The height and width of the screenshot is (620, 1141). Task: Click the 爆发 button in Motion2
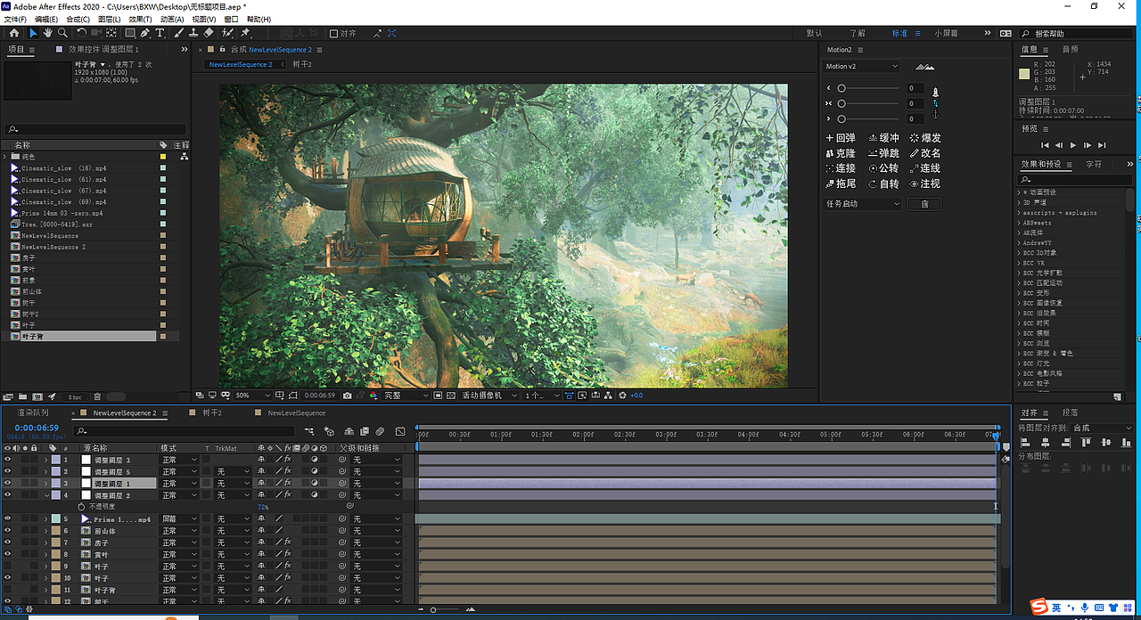(x=925, y=138)
